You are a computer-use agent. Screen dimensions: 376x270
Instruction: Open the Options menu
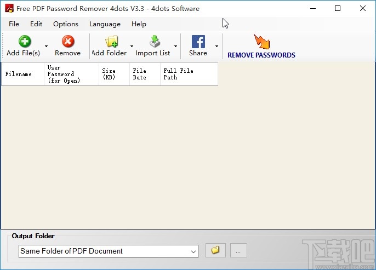tap(66, 24)
